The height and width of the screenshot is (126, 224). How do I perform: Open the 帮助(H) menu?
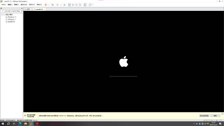[x=39, y=5]
